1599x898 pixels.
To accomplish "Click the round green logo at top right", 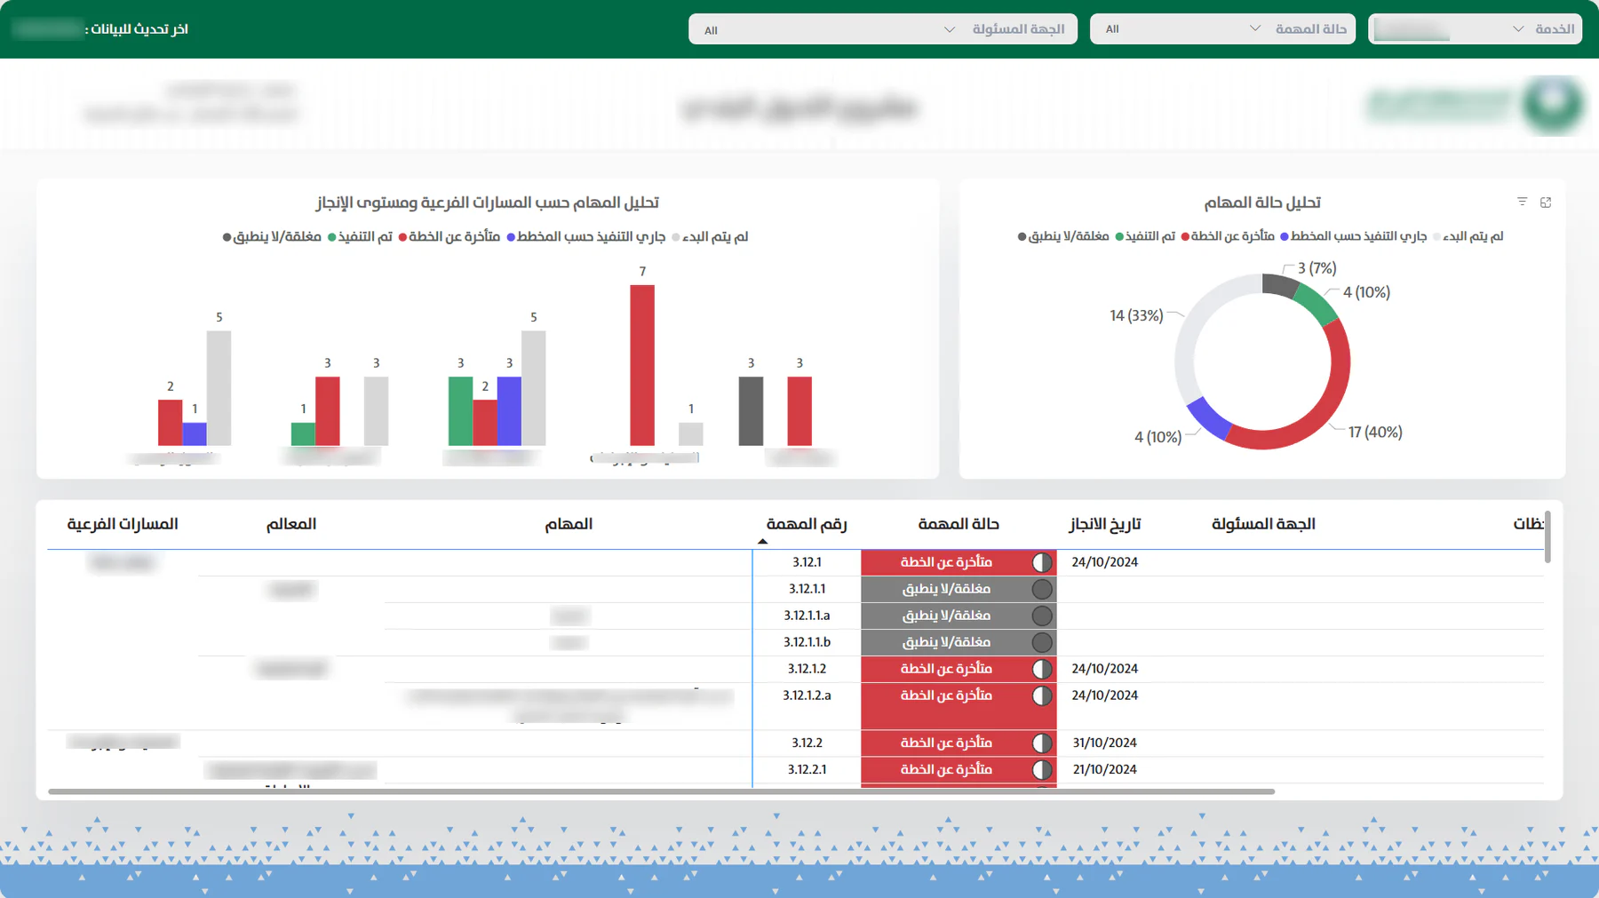I will point(1552,105).
